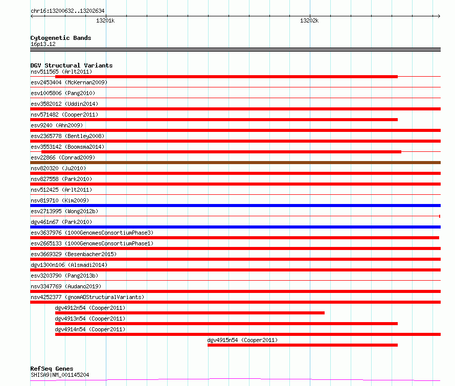Viewport: 455px width, 386px height.
Task: Click the brown esv22866 variant bar
Action: 235,163
